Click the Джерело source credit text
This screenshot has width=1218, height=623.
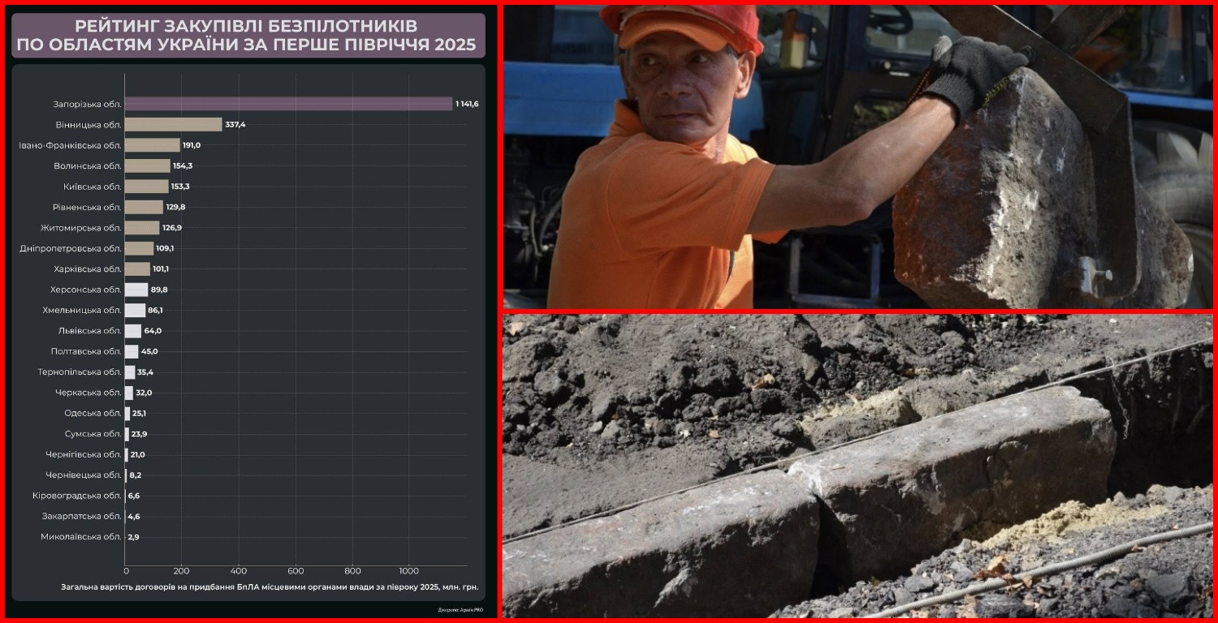[x=460, y=610]
